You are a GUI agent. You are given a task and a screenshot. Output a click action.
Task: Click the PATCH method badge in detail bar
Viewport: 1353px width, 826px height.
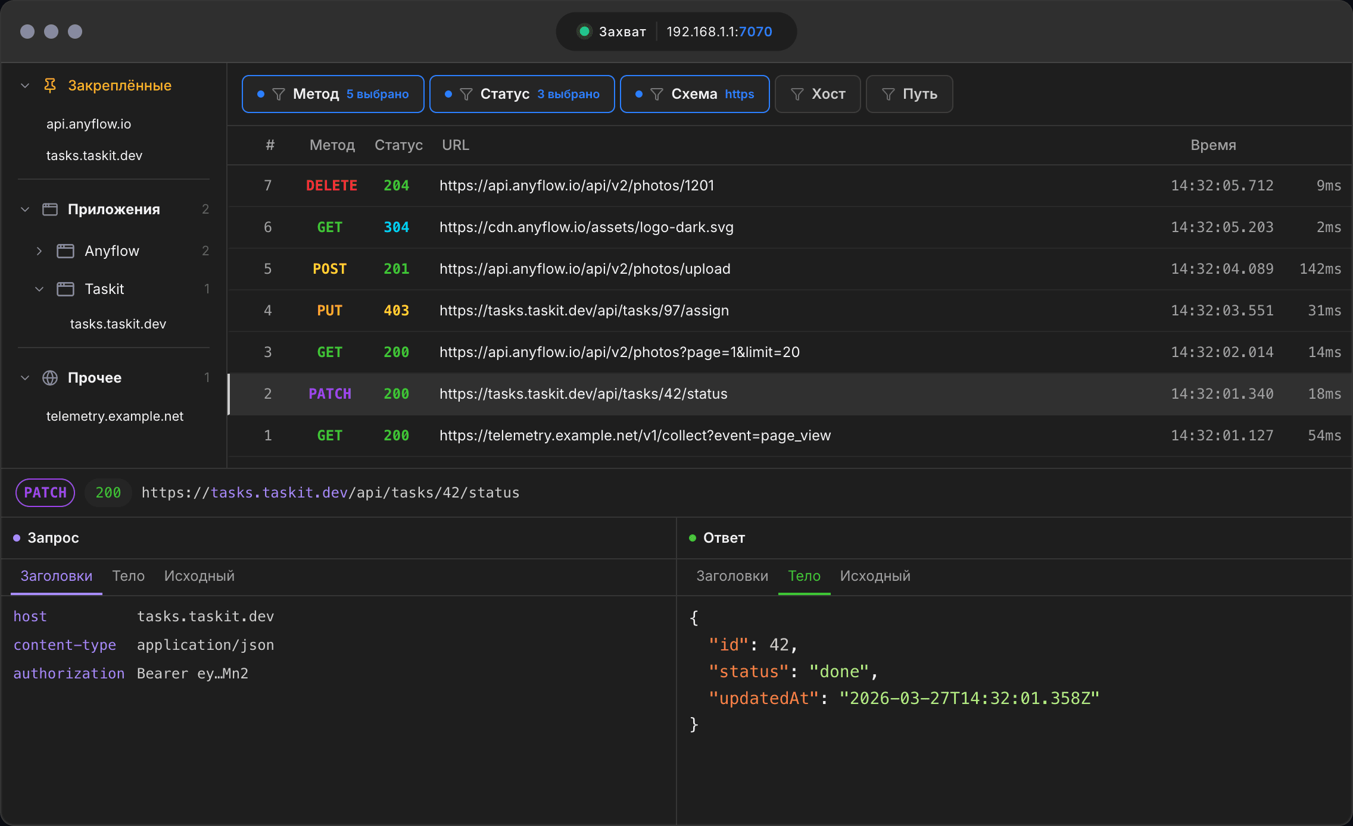pyautogui.click(x=45, y=493)
